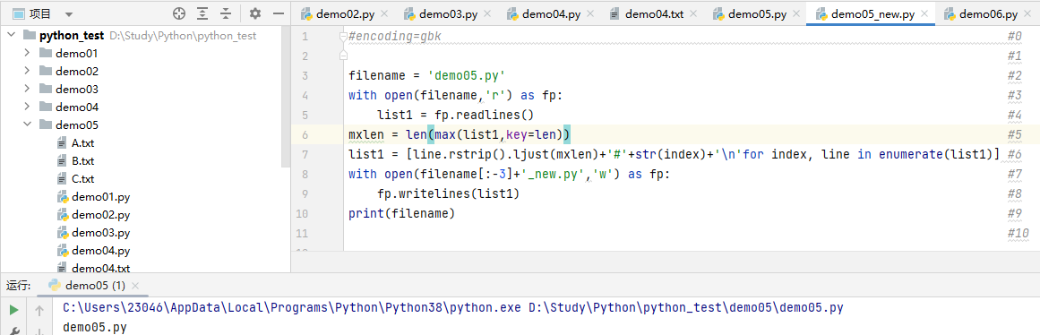Image resolution: width=1040 pixels, height=335 pixels.
Task: Open project panel settings gear
Action: [x=255, y=13]
